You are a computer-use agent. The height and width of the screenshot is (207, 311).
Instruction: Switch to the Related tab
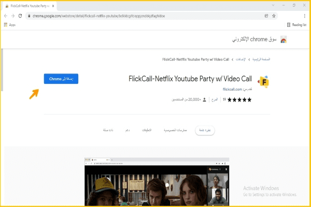pyautogui.click(x=108, y=130)
